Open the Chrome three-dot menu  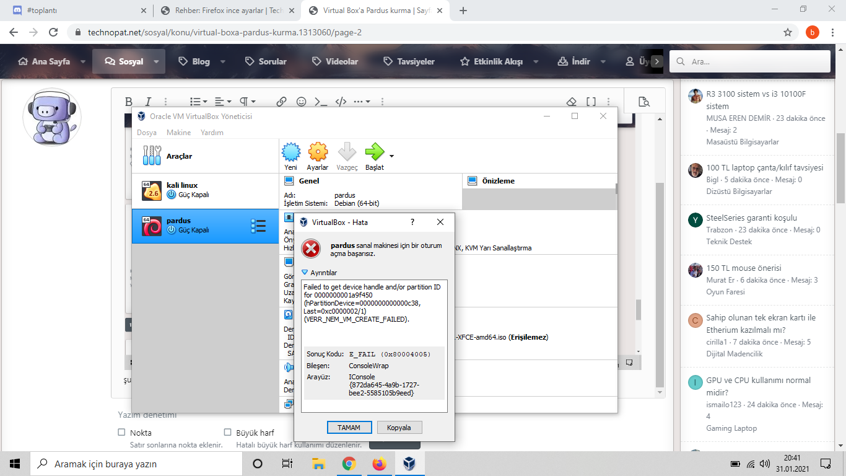click(834, 32)
